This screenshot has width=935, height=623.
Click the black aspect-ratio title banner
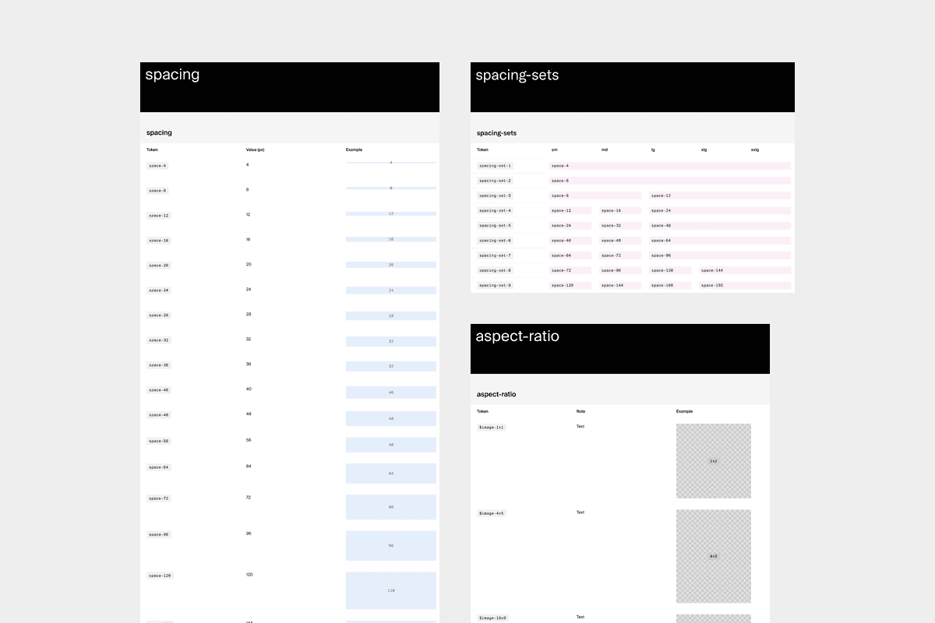(619, 349)
